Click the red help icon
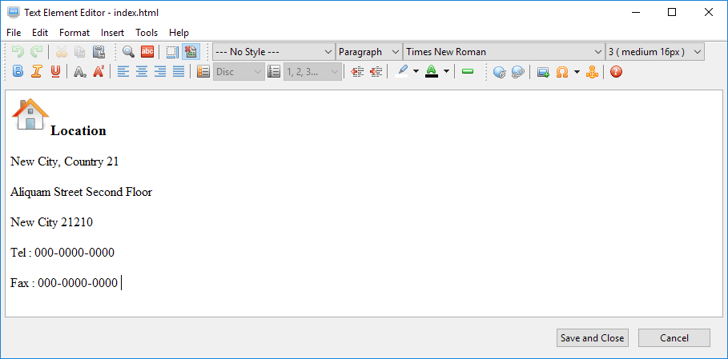 (616, 72)
